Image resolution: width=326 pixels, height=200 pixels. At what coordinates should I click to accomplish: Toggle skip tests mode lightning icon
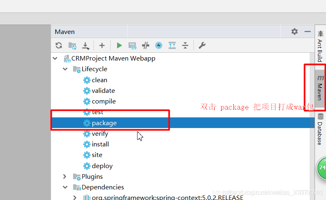point(159,45)
